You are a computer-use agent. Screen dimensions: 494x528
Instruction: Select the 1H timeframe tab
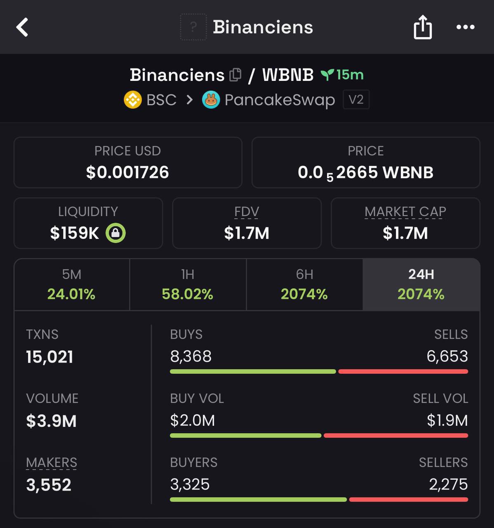point(188,285)
